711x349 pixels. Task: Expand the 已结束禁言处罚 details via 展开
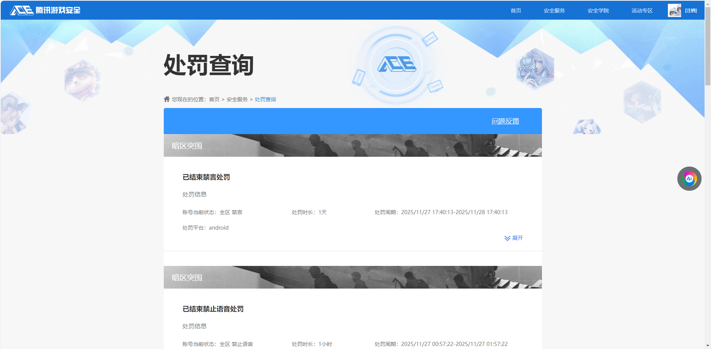click(517, 238)
